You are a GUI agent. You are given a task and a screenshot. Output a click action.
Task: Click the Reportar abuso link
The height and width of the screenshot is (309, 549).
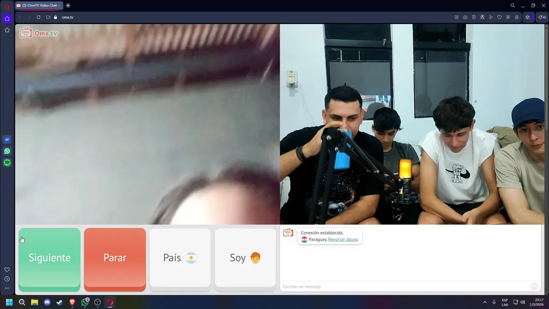click(x=343, y=239)
